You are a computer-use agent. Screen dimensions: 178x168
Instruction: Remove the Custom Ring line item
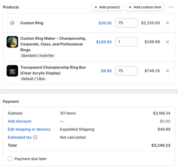(167, 23)
